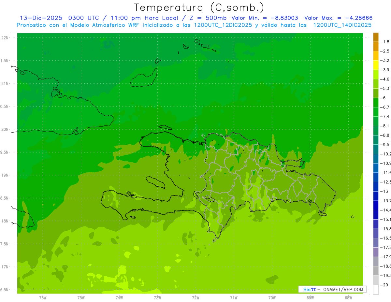Click the '-8.8' colorbar label
Image resolution: width=391 pixels, height=302 pixels.
point(384,135)
